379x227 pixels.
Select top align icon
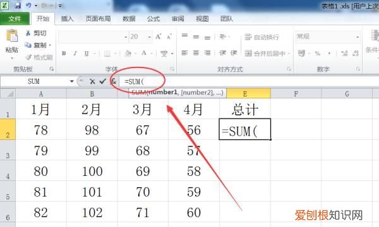click(184, 37)
